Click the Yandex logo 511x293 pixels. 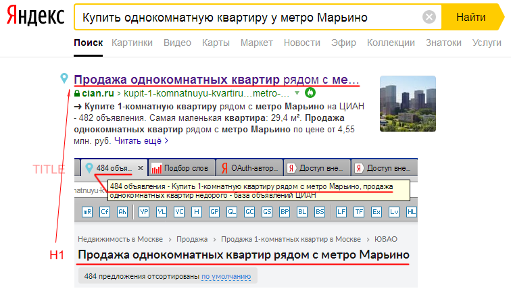36,16
